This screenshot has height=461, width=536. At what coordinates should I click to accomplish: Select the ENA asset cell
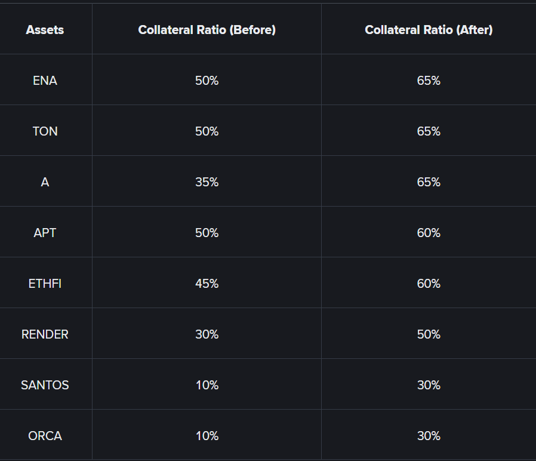coord(45,81)
